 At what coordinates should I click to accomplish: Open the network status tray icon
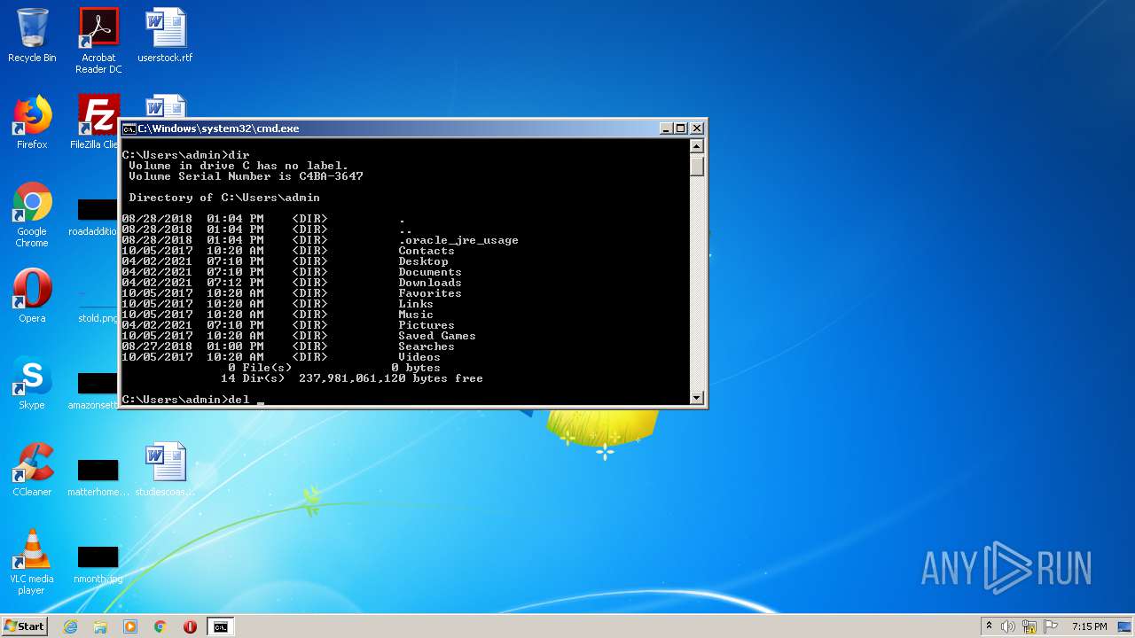tap(1029, 626)
